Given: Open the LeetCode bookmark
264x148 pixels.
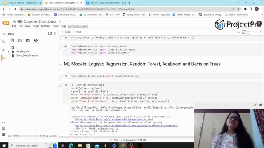Looking at the screenshot, I should click(x=160, y=15).
